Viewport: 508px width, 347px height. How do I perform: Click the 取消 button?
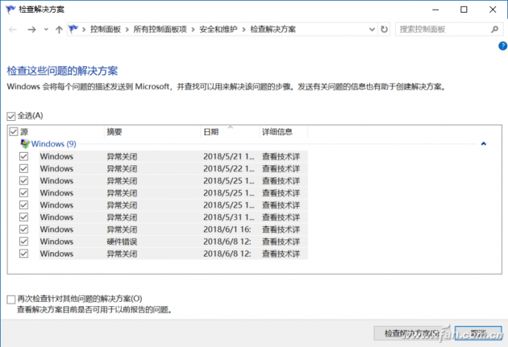click(478, 333)
